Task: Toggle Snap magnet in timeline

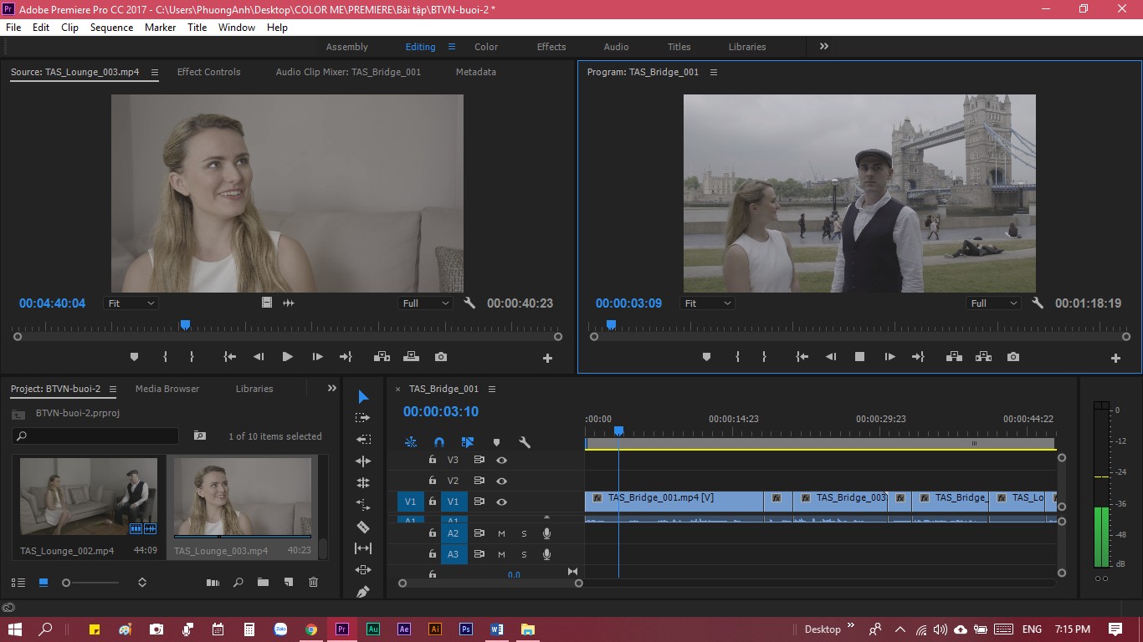Action: click(439, 442)
